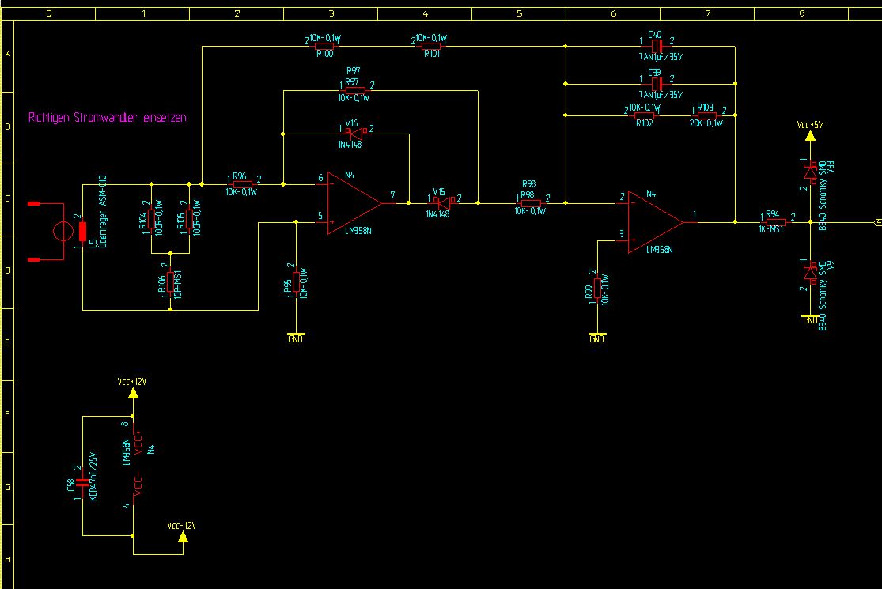Select resistor R95 symbol above GND

click(x=296, y=282)
